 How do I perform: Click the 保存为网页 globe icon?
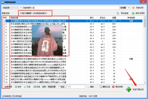[x=133, y=13]
